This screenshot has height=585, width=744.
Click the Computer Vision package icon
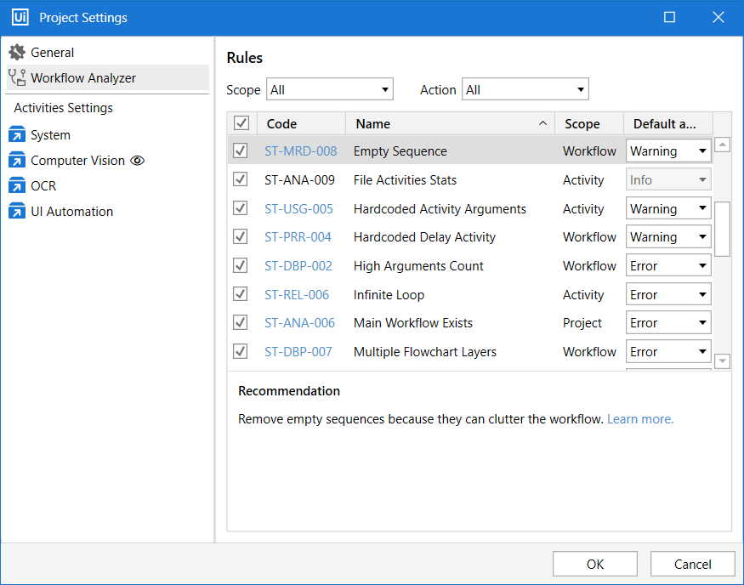tap(16, 160)
